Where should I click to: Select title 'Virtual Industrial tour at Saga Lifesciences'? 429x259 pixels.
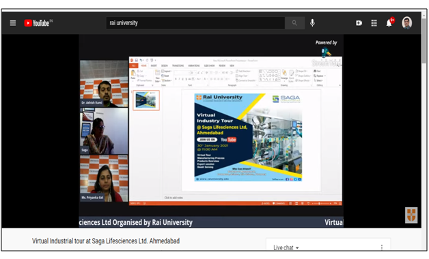(x=106, y=241)
